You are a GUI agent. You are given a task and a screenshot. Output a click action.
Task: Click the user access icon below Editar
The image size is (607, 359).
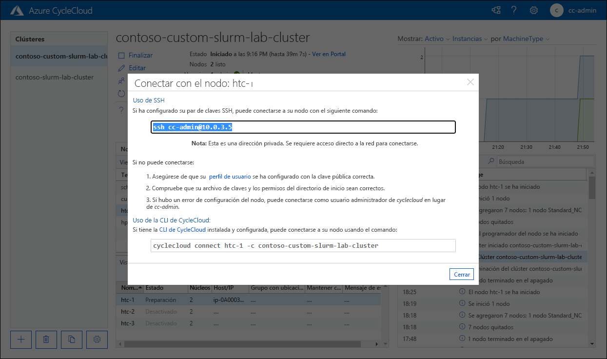(121, 80)
